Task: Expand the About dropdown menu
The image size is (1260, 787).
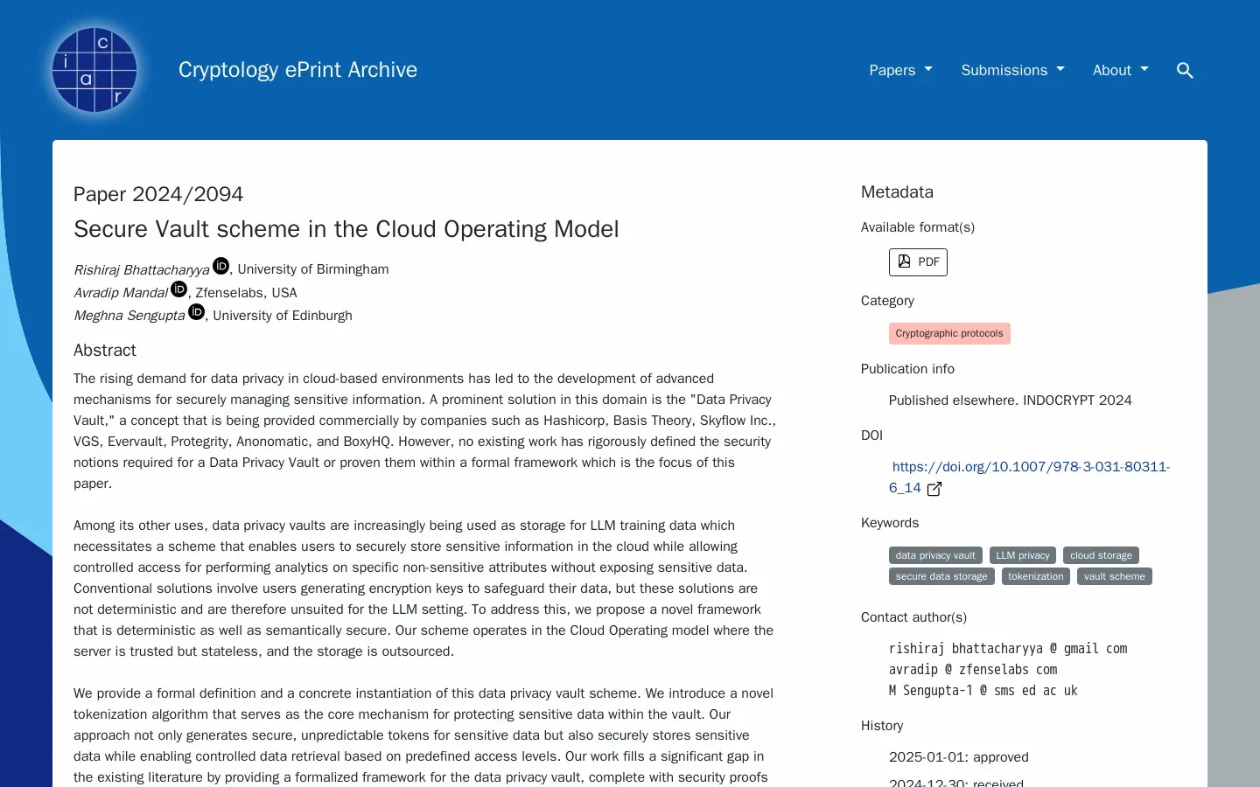Action: pyautogui.click(x=1120, y=70)
